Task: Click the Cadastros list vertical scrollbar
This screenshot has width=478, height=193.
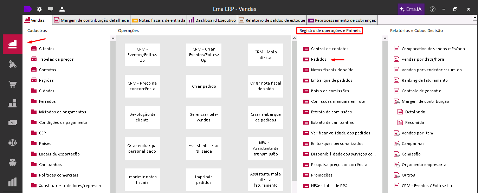Action: [113, 116]
